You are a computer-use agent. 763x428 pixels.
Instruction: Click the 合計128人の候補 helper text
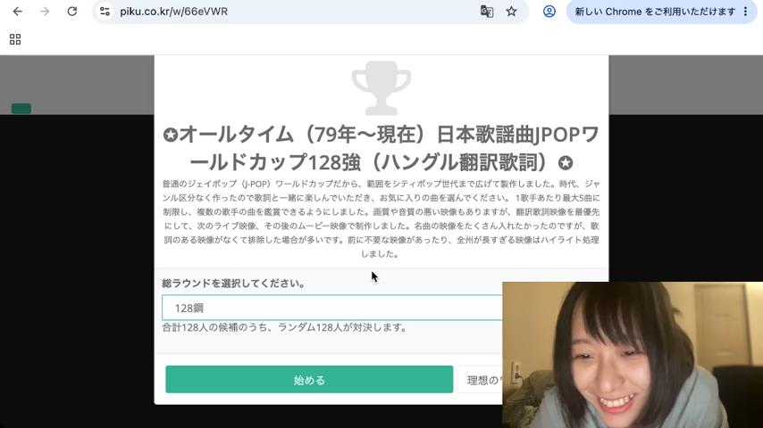pos(285,327)
